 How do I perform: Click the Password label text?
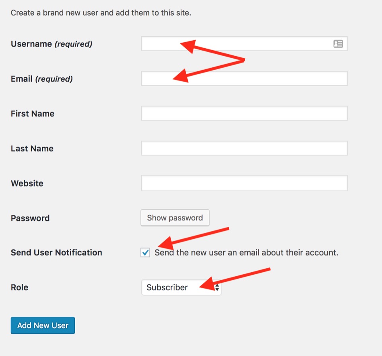(30, 218)
